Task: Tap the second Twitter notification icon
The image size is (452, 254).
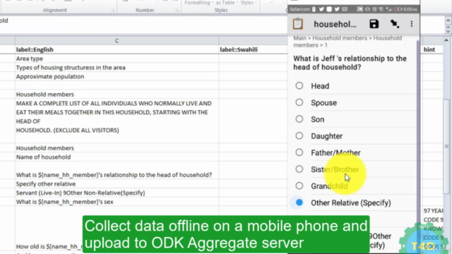Action: pos(337,9)
